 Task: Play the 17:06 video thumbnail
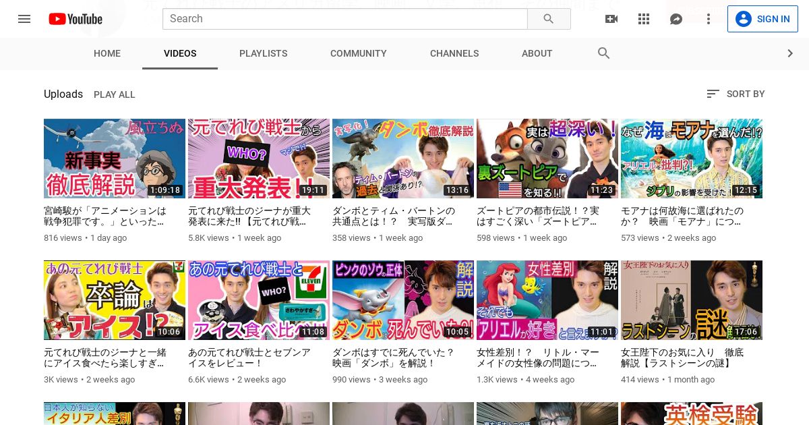(692, 300)
